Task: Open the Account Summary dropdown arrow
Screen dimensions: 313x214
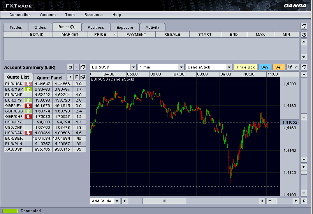Action: [76, 67]
